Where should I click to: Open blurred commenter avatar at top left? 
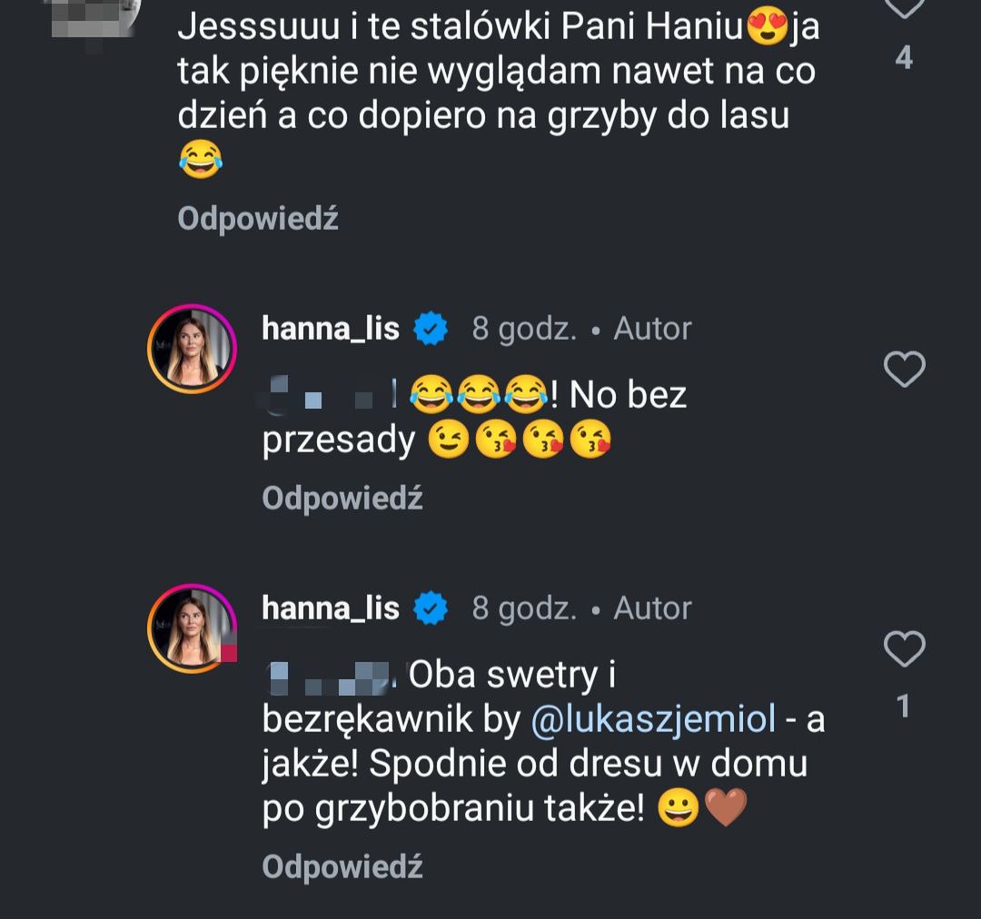[x=94, y=16]
